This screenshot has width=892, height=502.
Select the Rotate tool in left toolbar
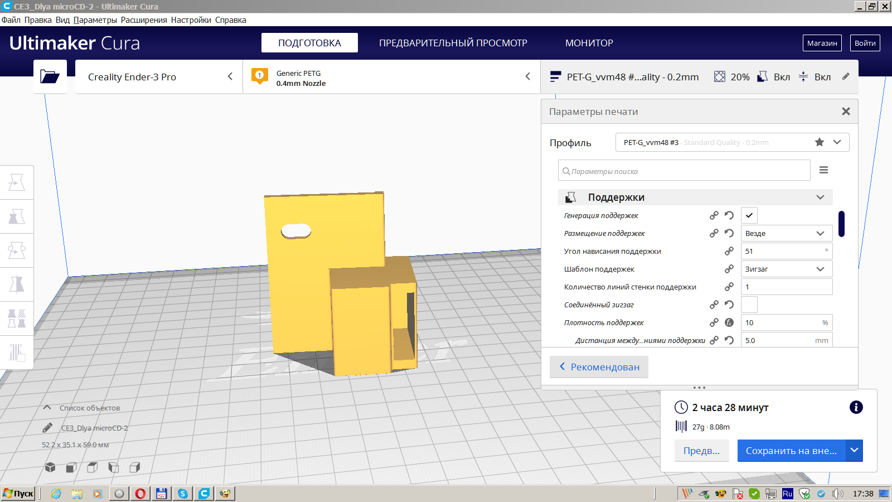[x=17, y=250]
